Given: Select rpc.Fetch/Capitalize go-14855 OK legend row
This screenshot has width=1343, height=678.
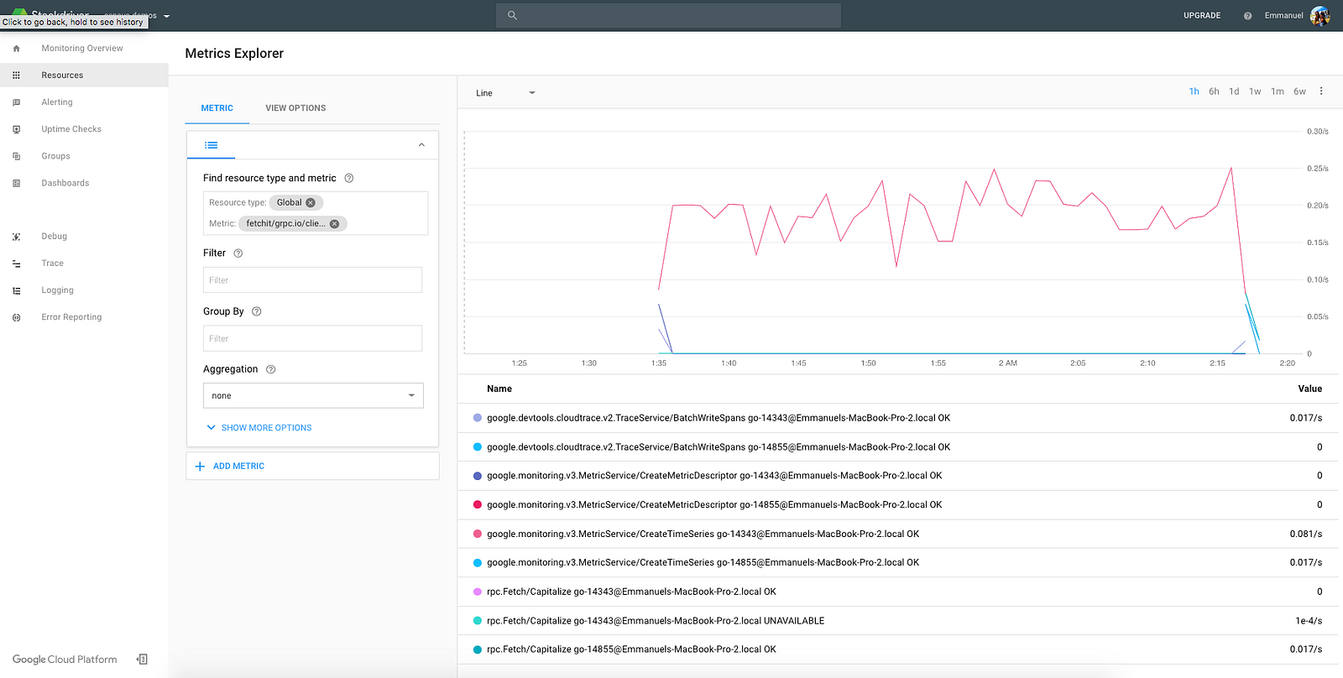Looking at the screenshot, I should 898,649.
